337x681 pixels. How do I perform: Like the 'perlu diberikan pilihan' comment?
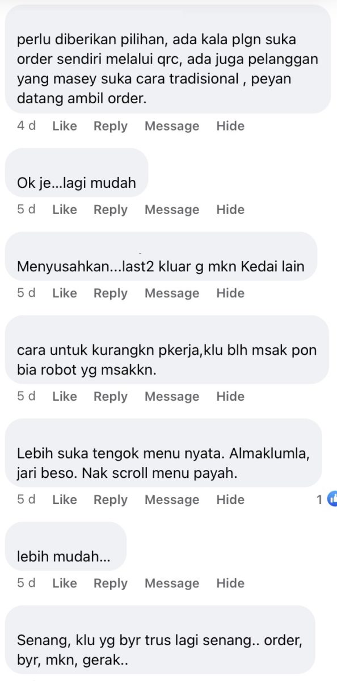(65, 126)
